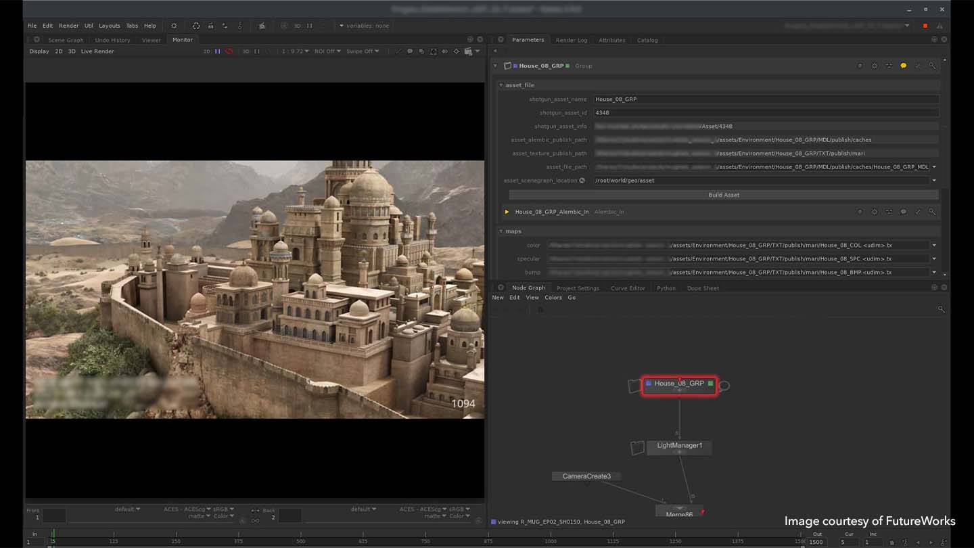Toggle the blue view flag on House_08_GRP node

point(649,384)
